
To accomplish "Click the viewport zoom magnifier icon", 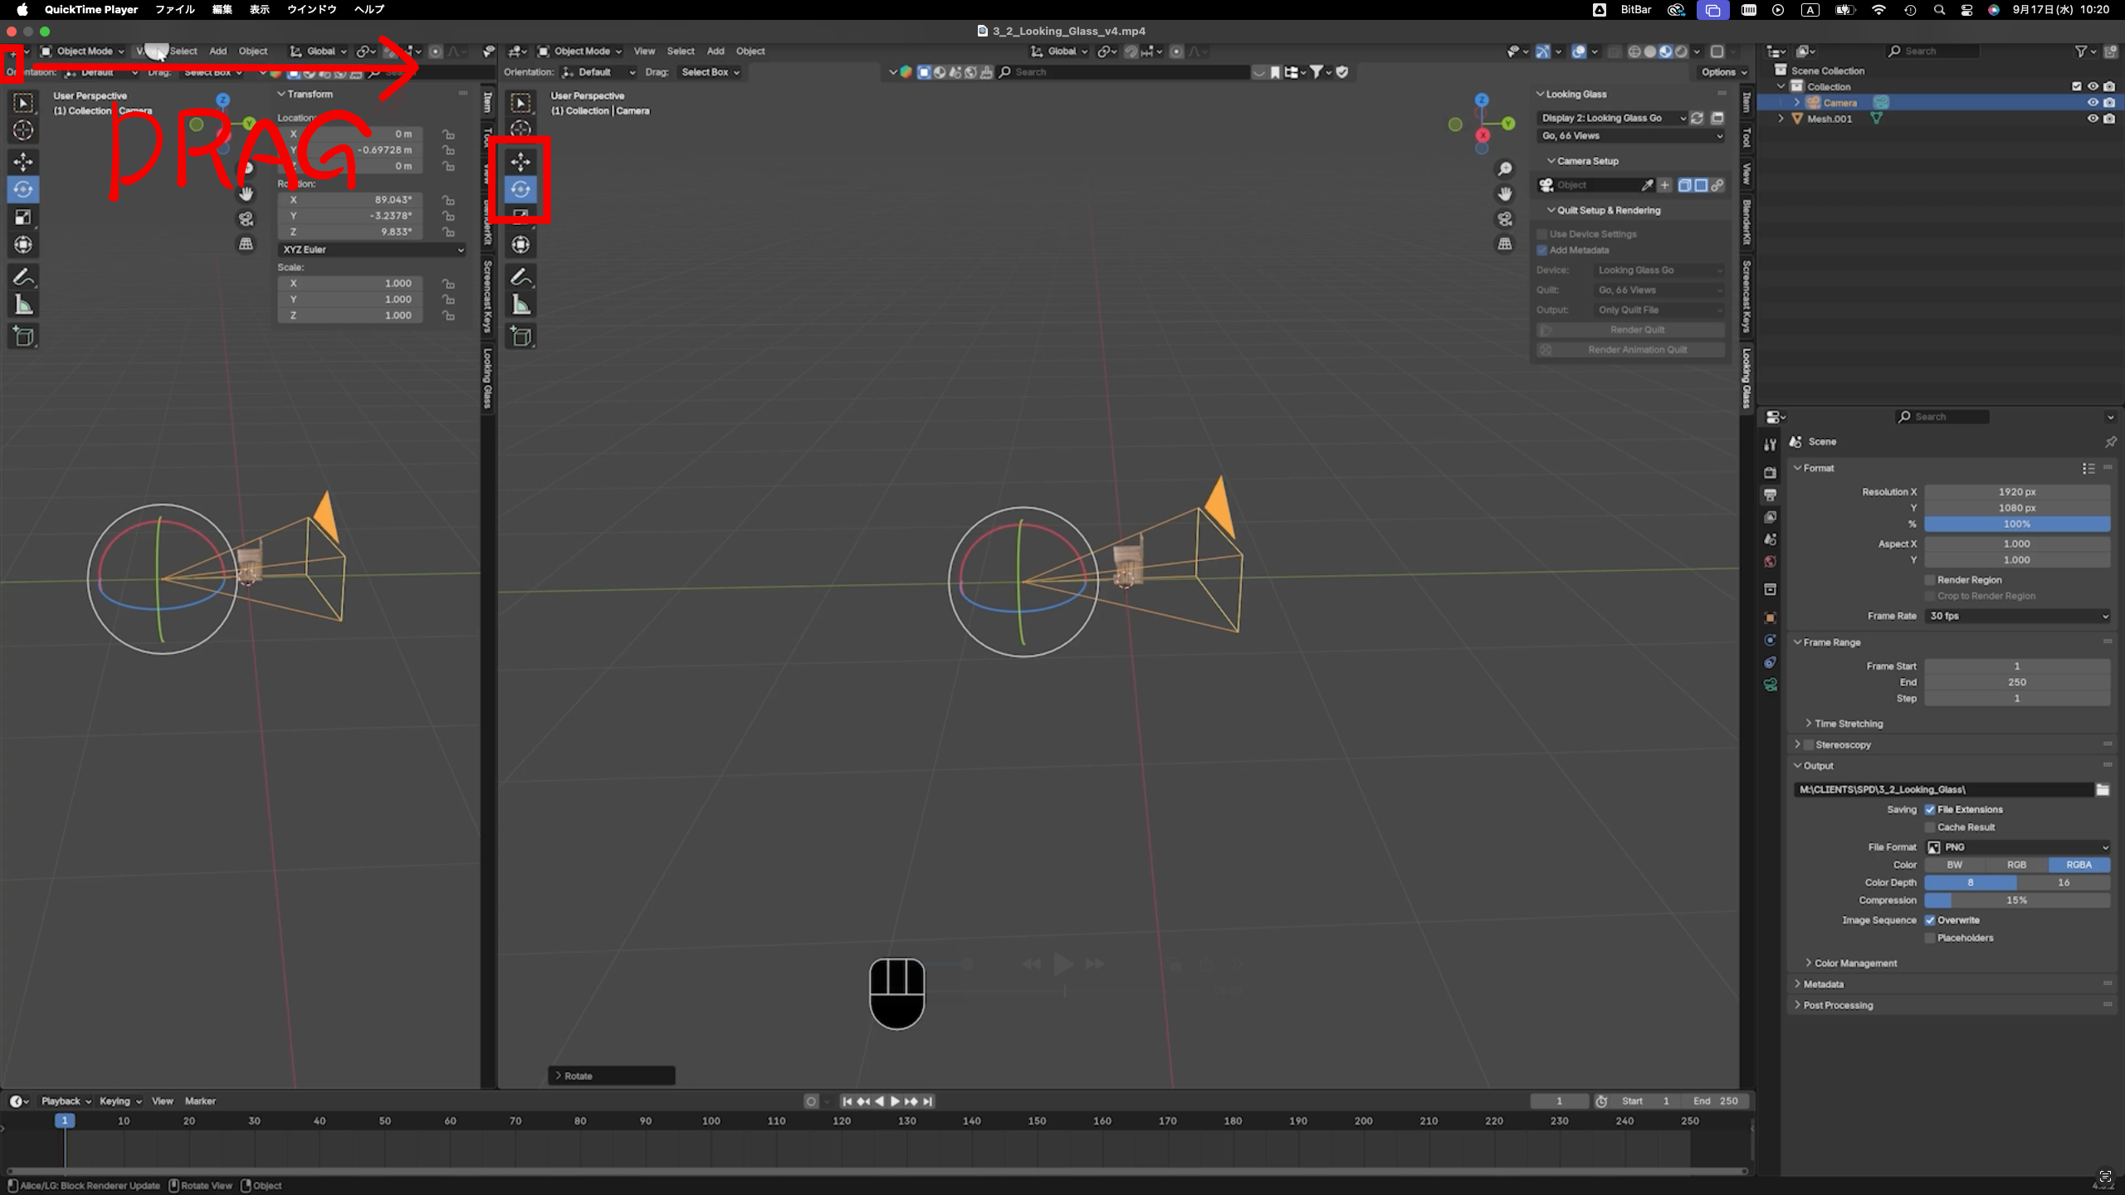I will tap(1505, 168).
